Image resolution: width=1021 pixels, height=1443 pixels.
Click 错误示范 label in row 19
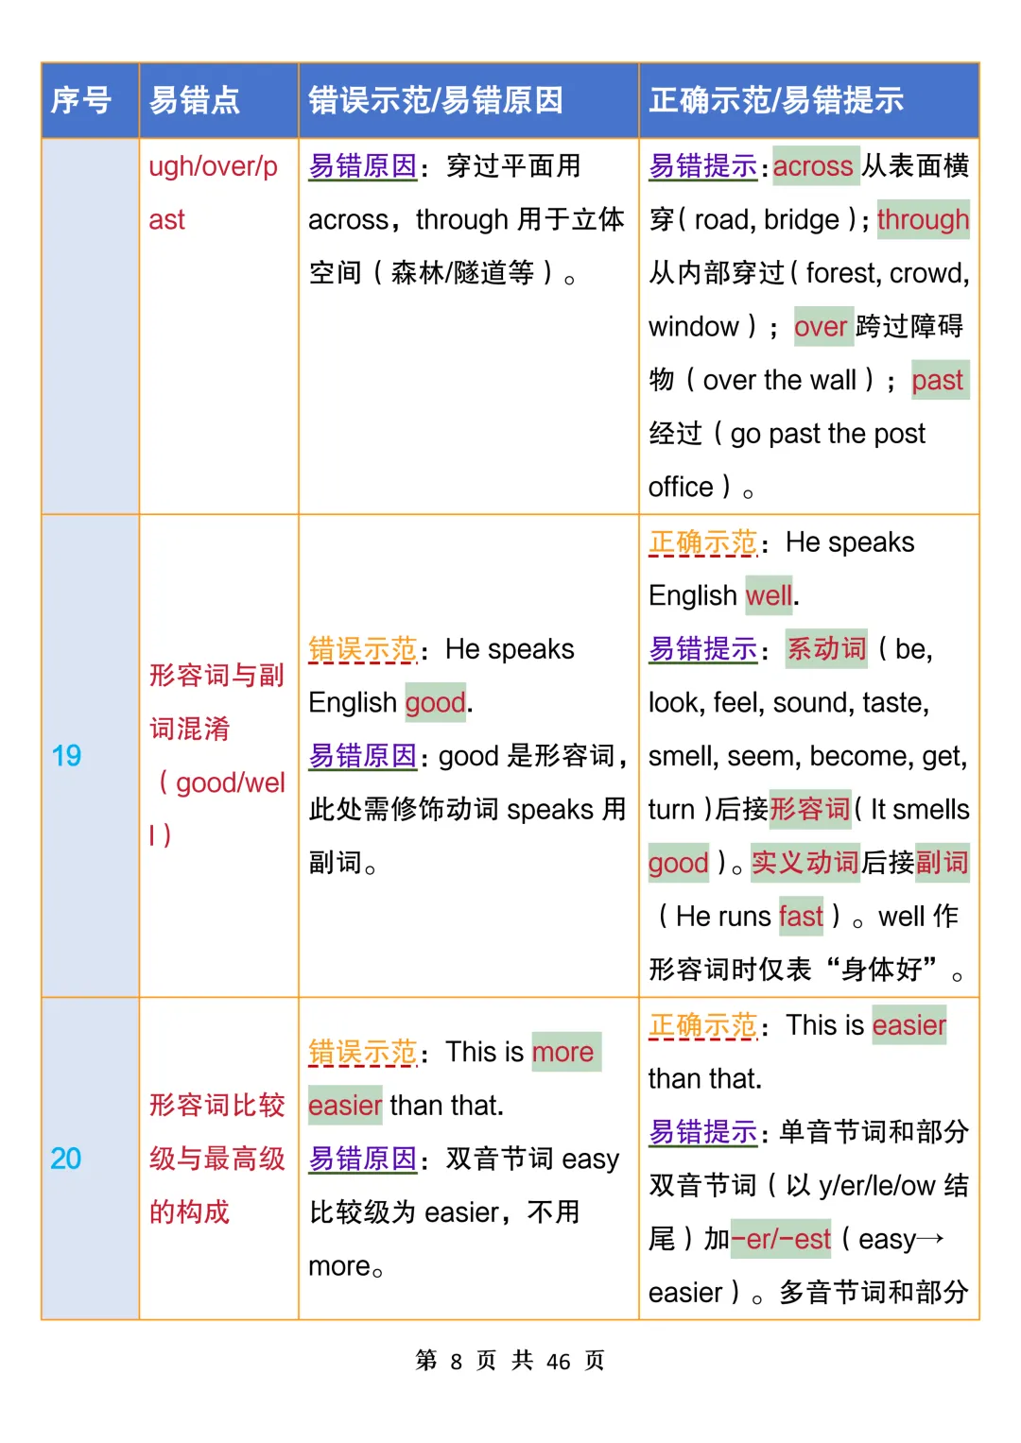[363, 649]
